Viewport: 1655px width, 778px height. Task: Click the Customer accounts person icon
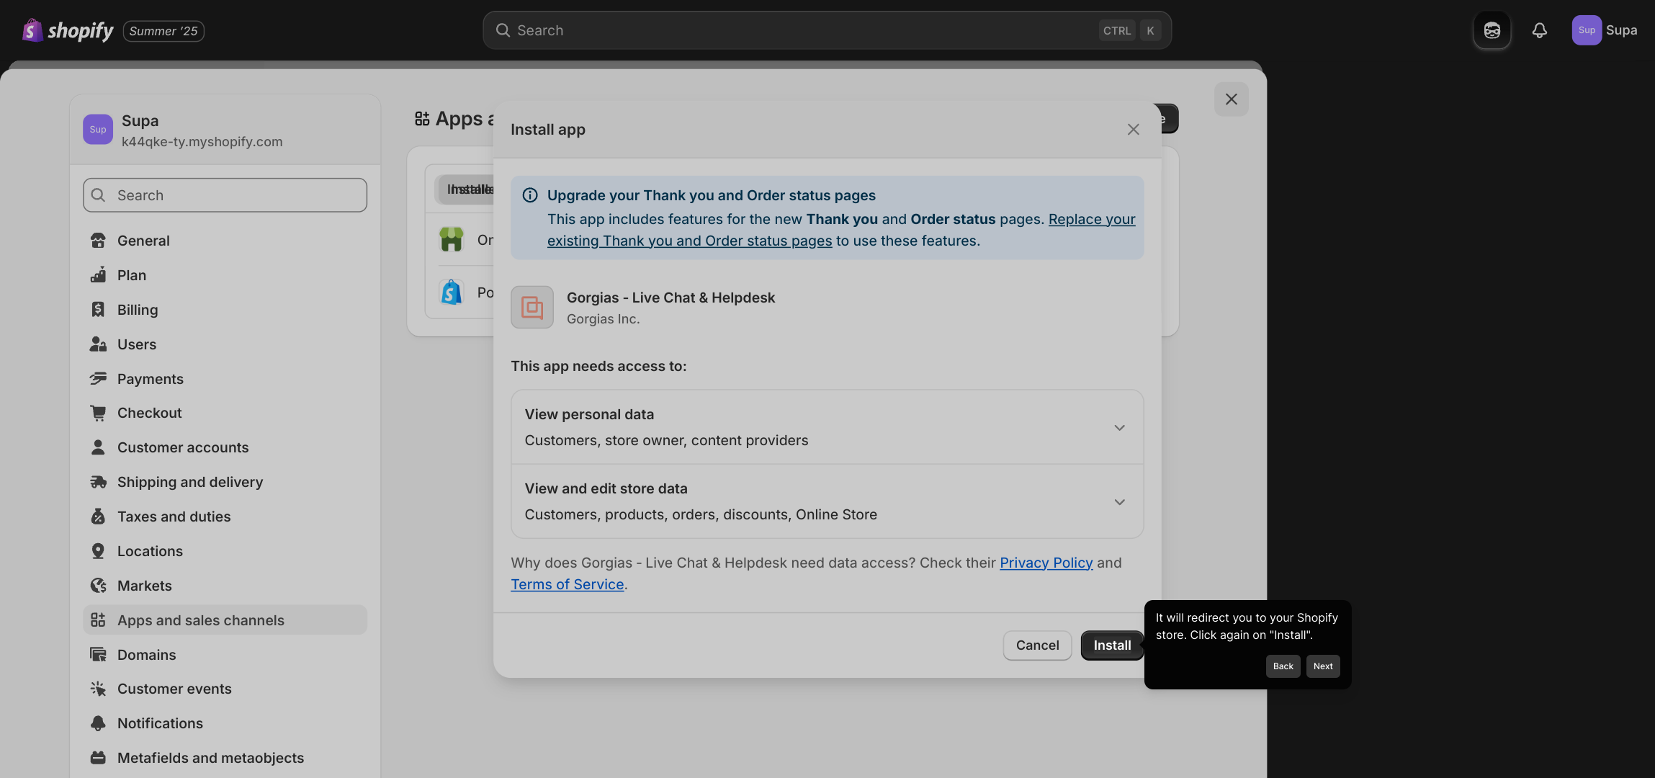pyautogui.click(x=98, y=447)
